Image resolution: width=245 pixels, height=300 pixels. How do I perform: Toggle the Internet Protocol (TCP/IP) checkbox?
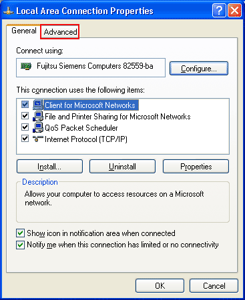click(25, 139)
